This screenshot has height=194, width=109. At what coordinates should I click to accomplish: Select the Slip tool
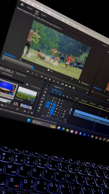[43, 98]
